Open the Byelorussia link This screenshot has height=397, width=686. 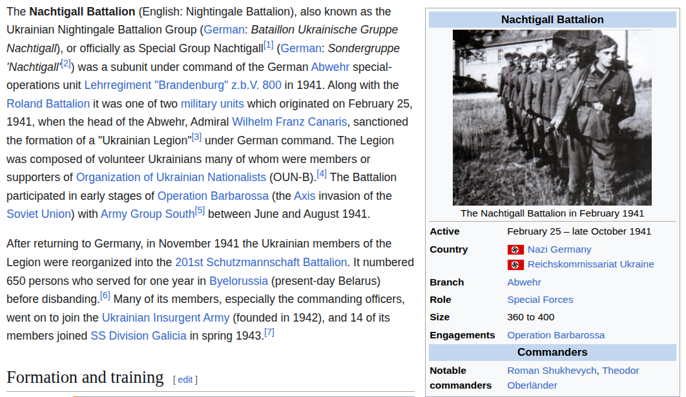(x=238, y=281)
